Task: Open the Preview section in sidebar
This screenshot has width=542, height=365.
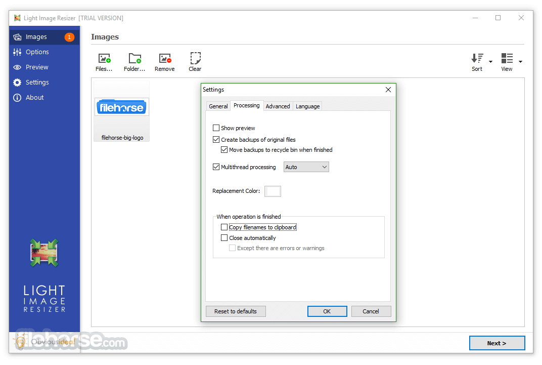Action: (44, 67)
